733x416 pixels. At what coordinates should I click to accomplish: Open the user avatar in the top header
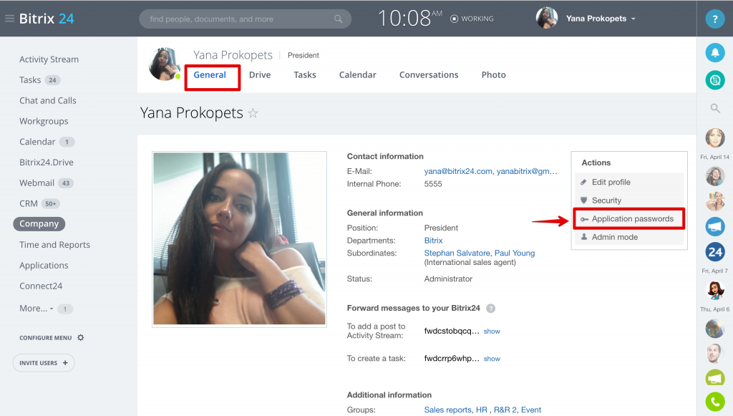pos(546,18)
